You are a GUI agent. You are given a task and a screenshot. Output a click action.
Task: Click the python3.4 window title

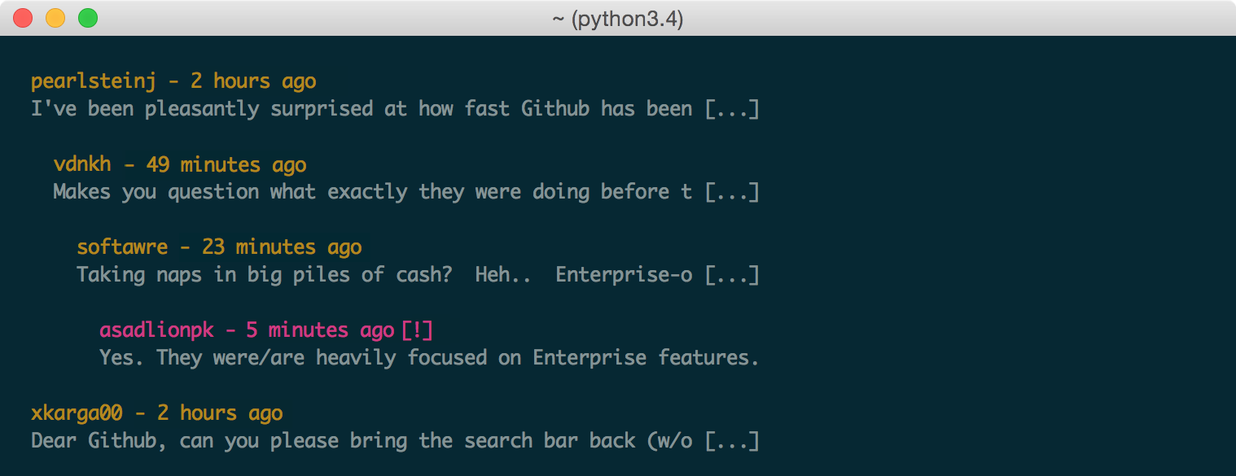tap(617, 18)
